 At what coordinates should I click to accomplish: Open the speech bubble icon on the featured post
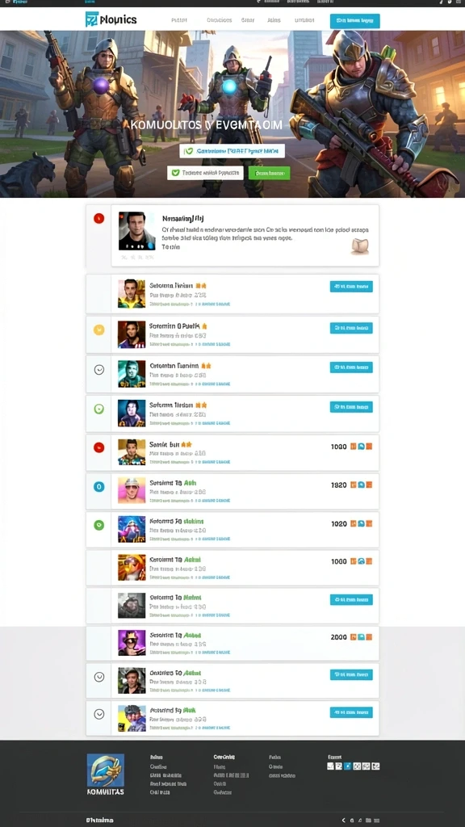coord(360,246)
